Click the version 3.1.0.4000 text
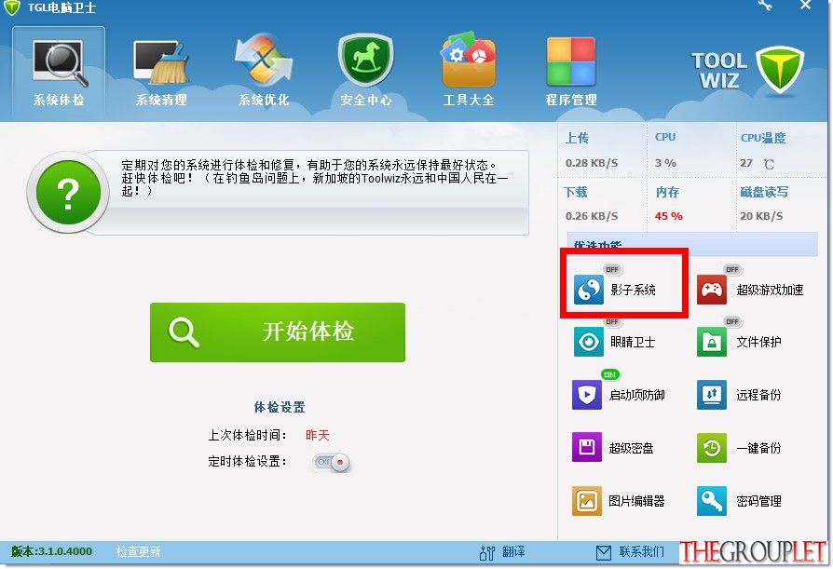Screen dimensions: 833x569 [51, 551]
